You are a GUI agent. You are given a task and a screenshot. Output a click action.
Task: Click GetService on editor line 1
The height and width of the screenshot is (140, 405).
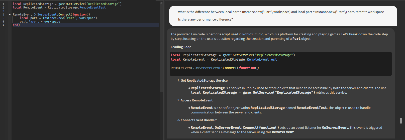[76, 4]
